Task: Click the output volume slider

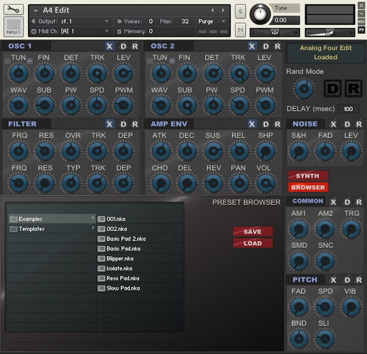Action: coord(330,33)
